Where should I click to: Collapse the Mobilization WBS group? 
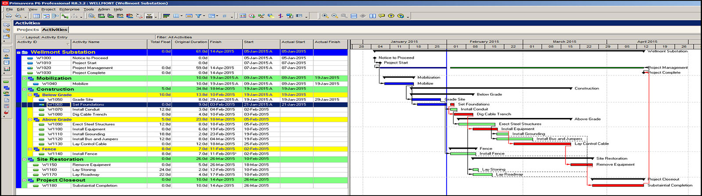pos(25,78)
